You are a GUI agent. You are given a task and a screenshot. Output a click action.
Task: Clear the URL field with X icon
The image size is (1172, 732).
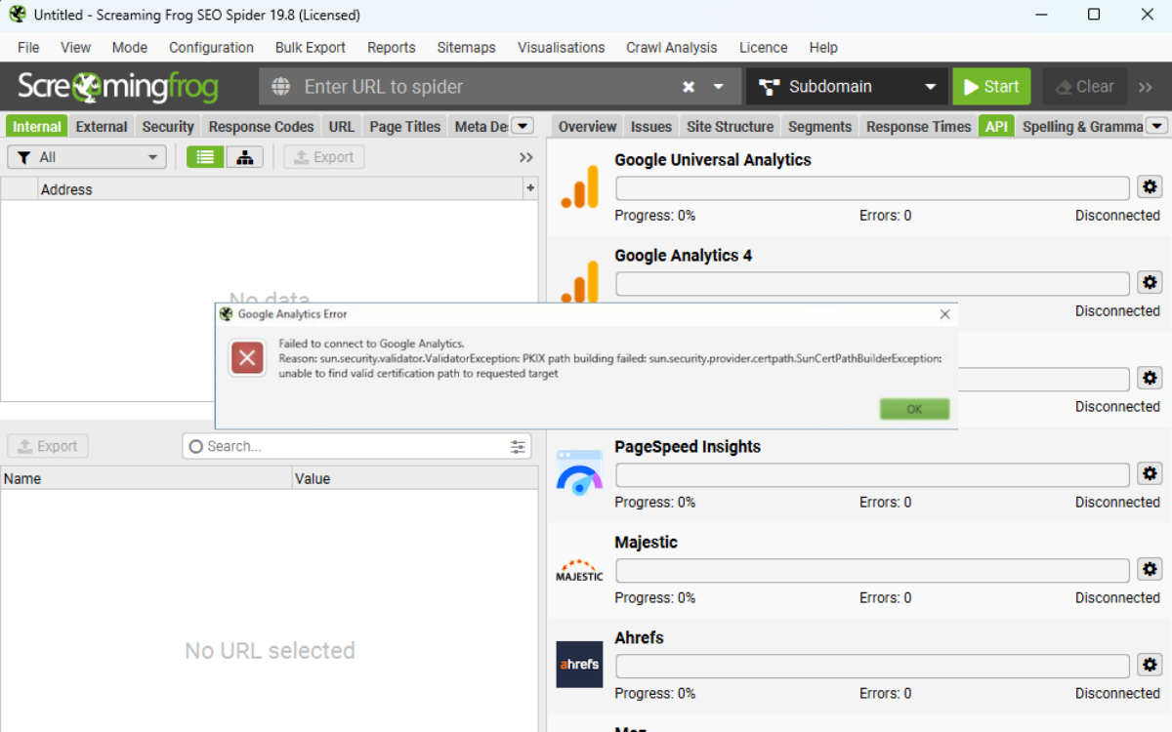pos(689,87)
